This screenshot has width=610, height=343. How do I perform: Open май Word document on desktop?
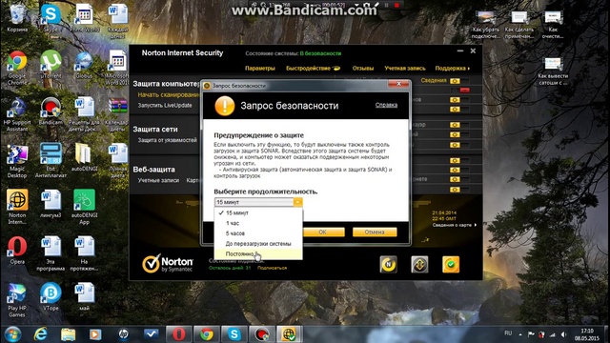coord(84,297)
